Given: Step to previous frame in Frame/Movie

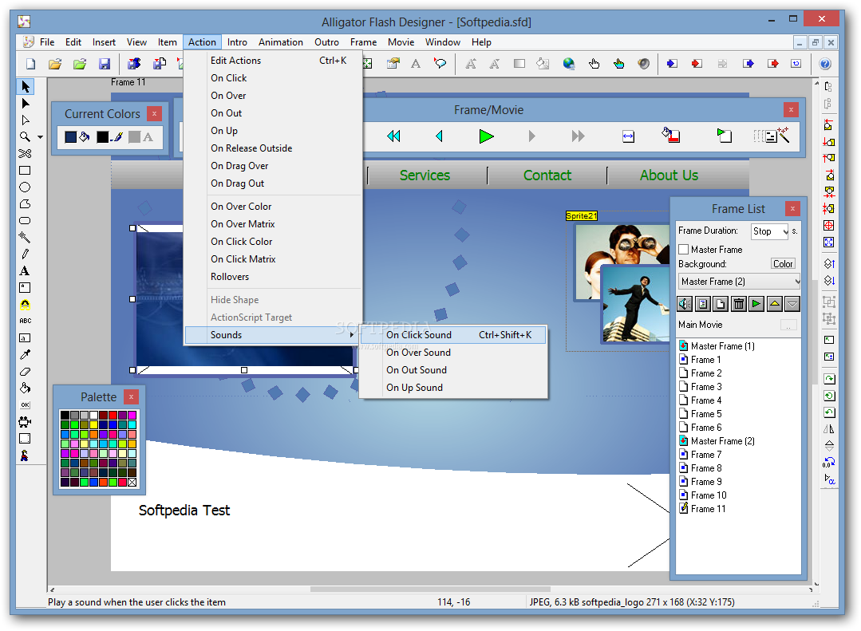Looking at the screenshot, I should click(x=439, y=136).
